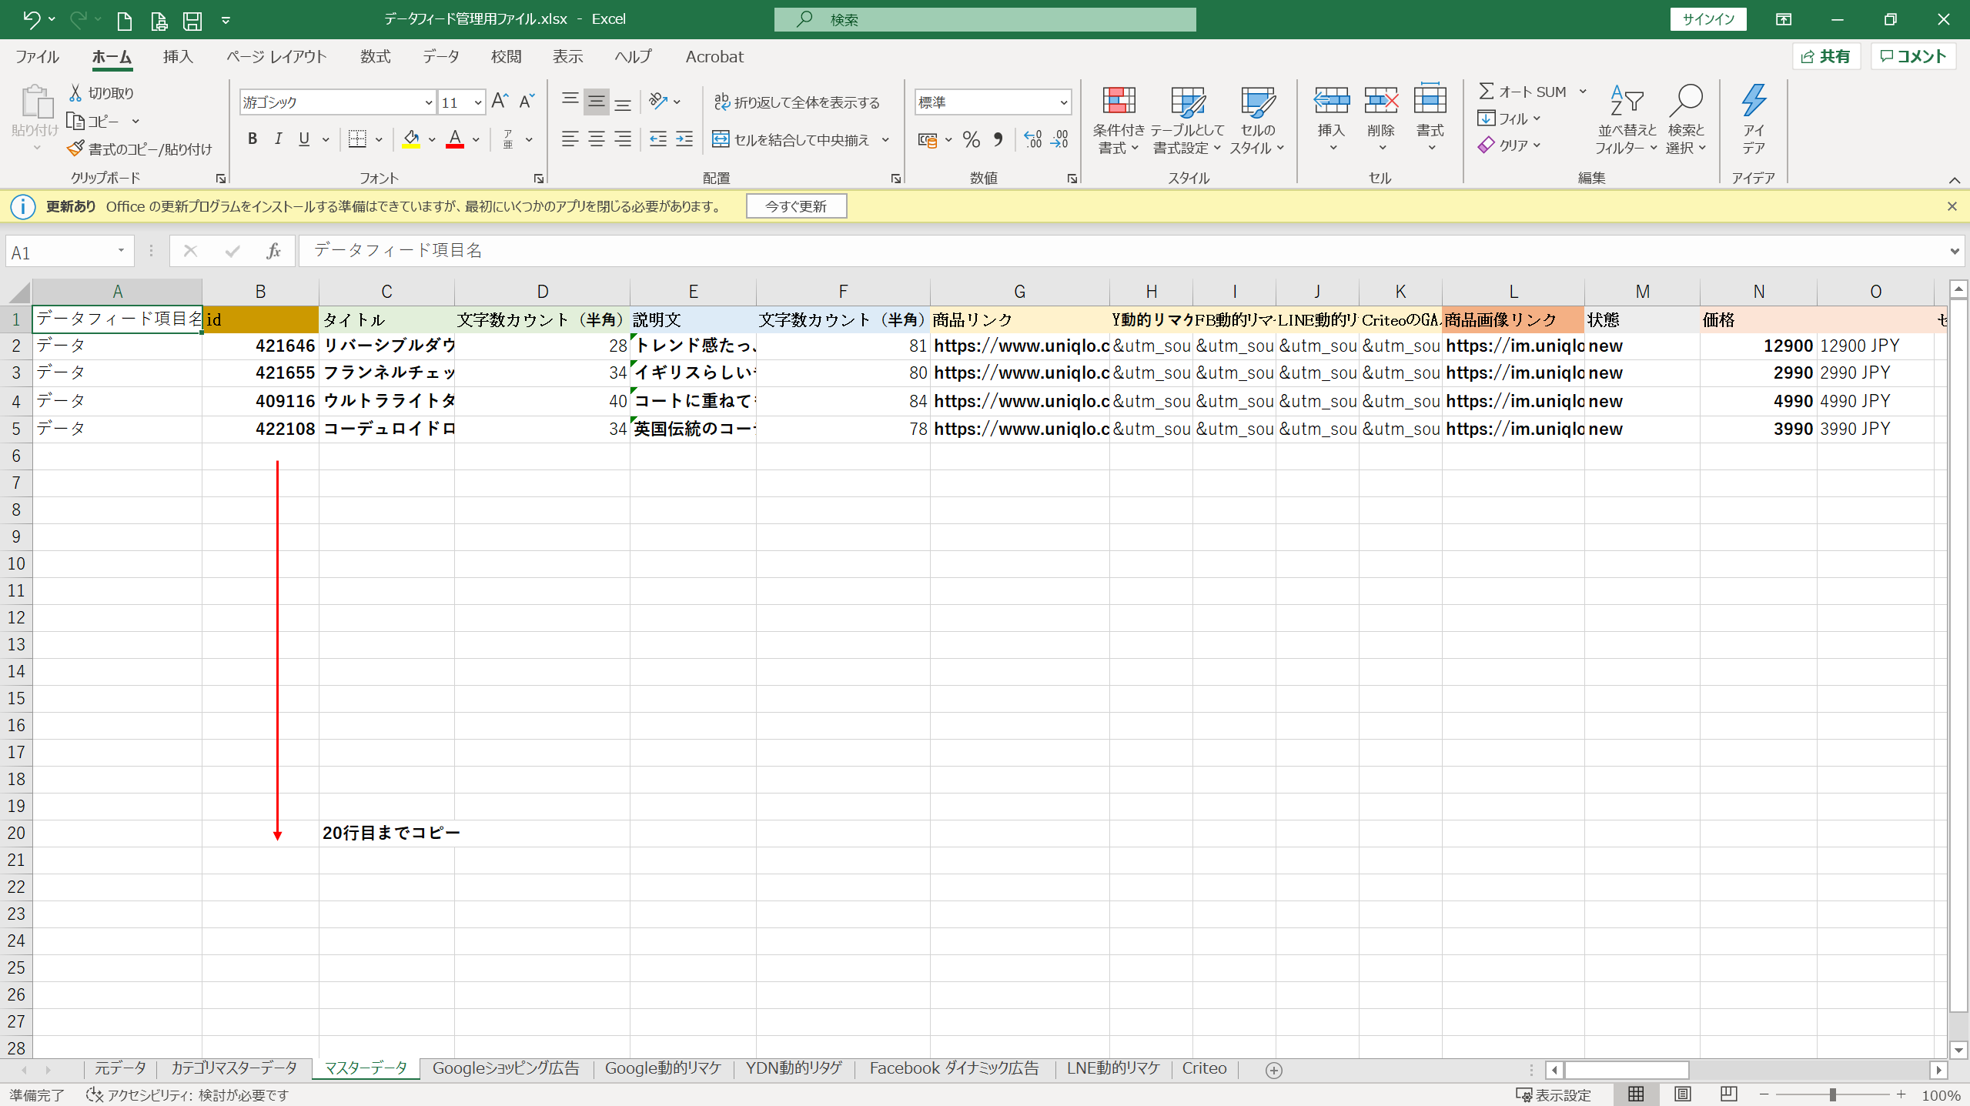Click the Percent style icon
Screen dimensions: 1970x1106
pos(972,139)
